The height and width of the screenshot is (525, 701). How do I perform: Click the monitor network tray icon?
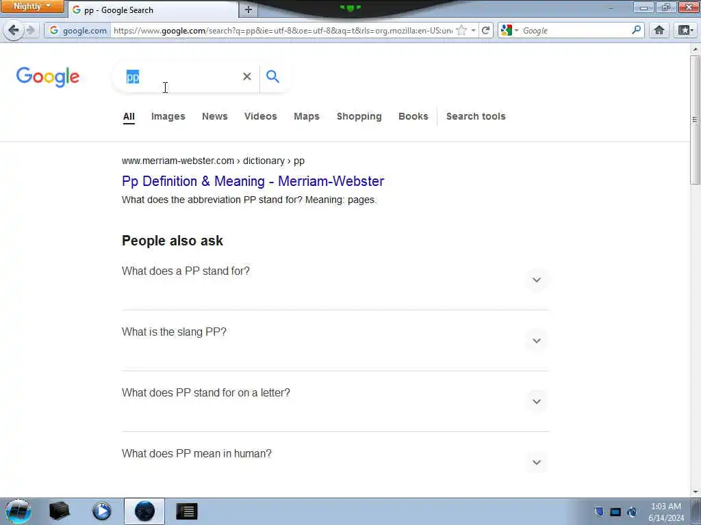pos(615,512)
